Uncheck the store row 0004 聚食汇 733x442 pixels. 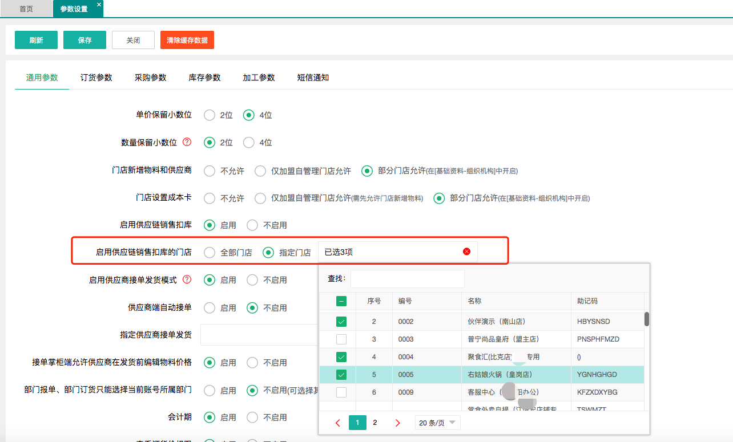(341, 357)
